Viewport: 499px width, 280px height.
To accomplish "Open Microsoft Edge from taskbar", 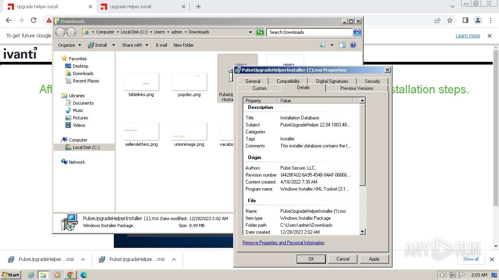I will (x=83, y=275).
